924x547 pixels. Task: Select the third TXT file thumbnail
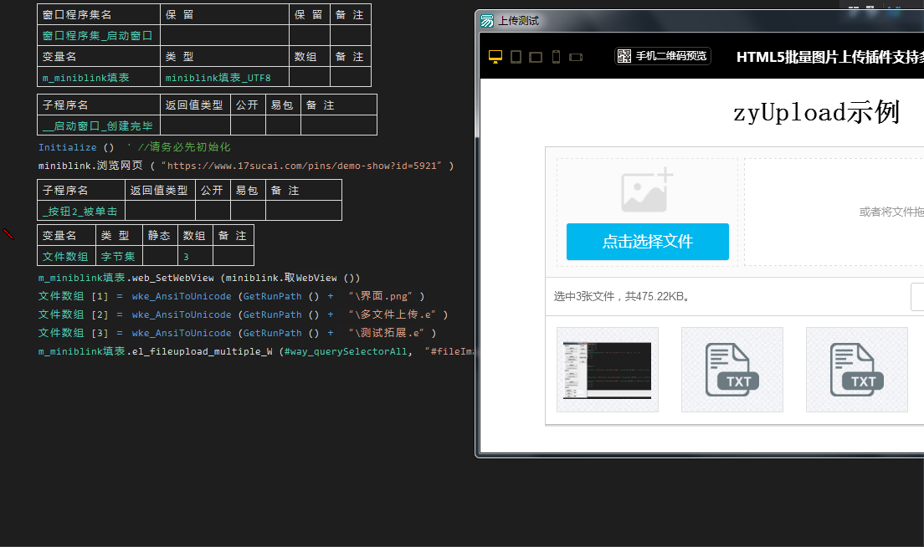pyautogui.click(x=856, y=369)
